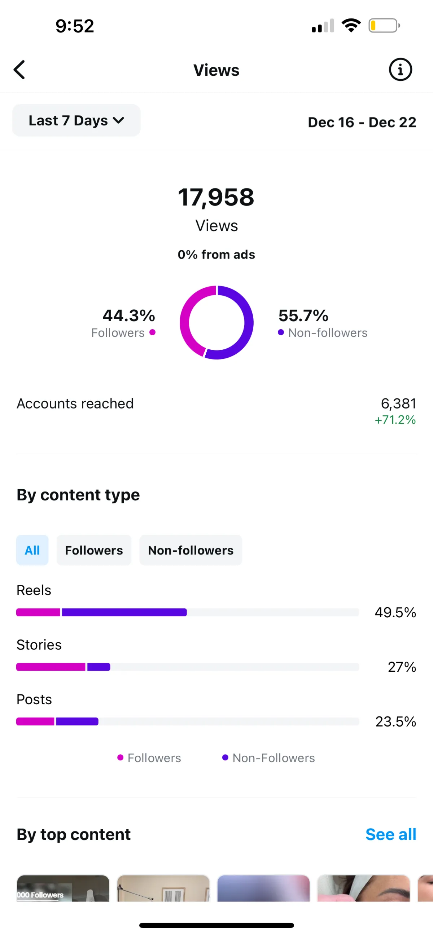This screenshot has height=936, width=433.
Task: Select the Followers filter chip
Action: 94,550
